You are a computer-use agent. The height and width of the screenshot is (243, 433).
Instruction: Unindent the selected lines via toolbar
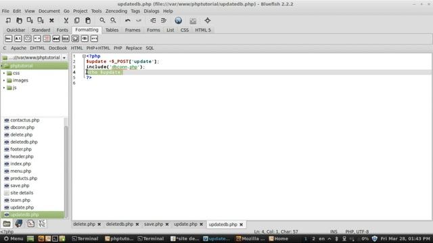[x=153, y=20]
